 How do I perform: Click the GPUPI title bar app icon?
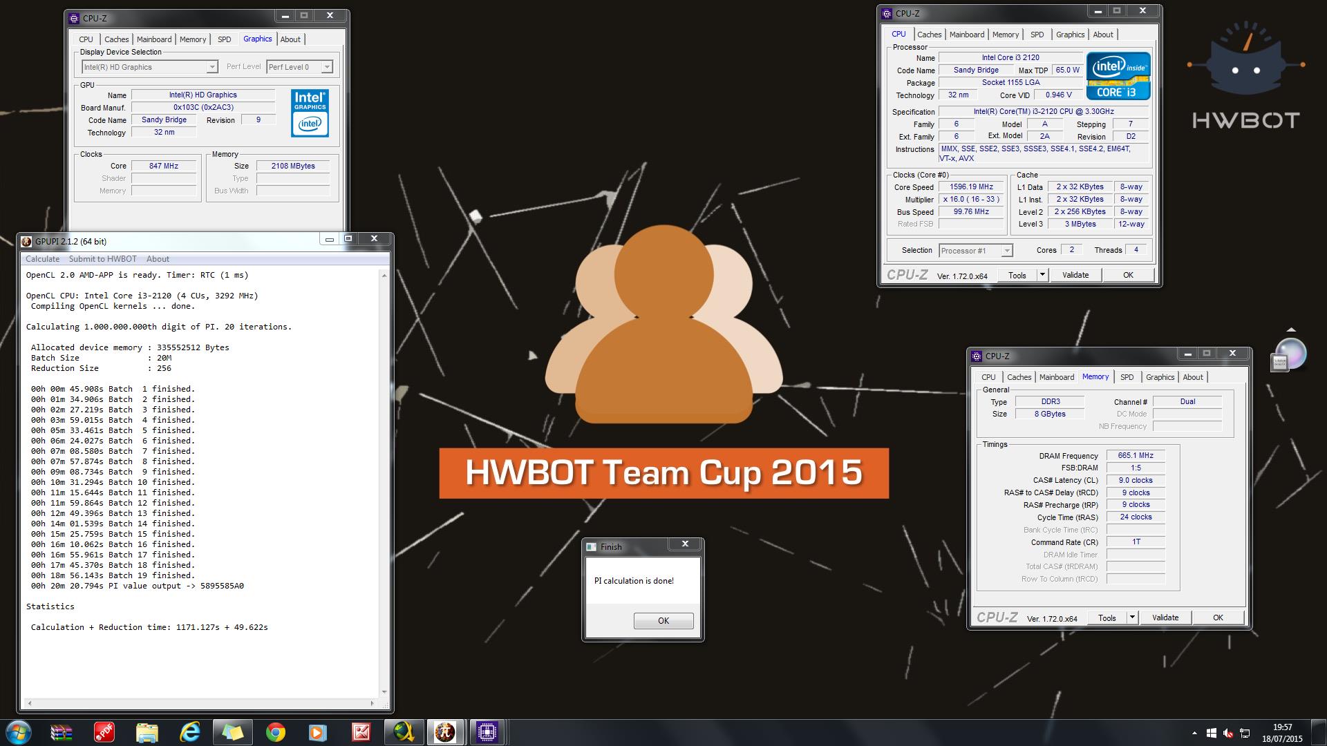click(26, 241)
